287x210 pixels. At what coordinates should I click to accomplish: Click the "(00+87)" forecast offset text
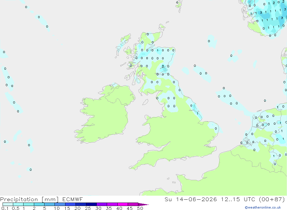272,199
